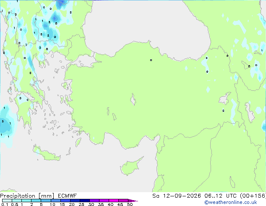Click the Black Sea area on map
This screenshot has height=206, width=266.
pyautogui.click(x=146, y=26)
